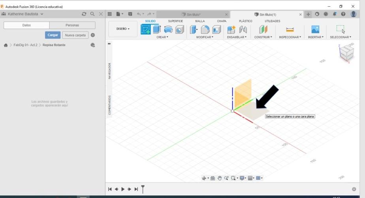
Task: Switch to the SÓLIDO tab
Action: (150, 21)
